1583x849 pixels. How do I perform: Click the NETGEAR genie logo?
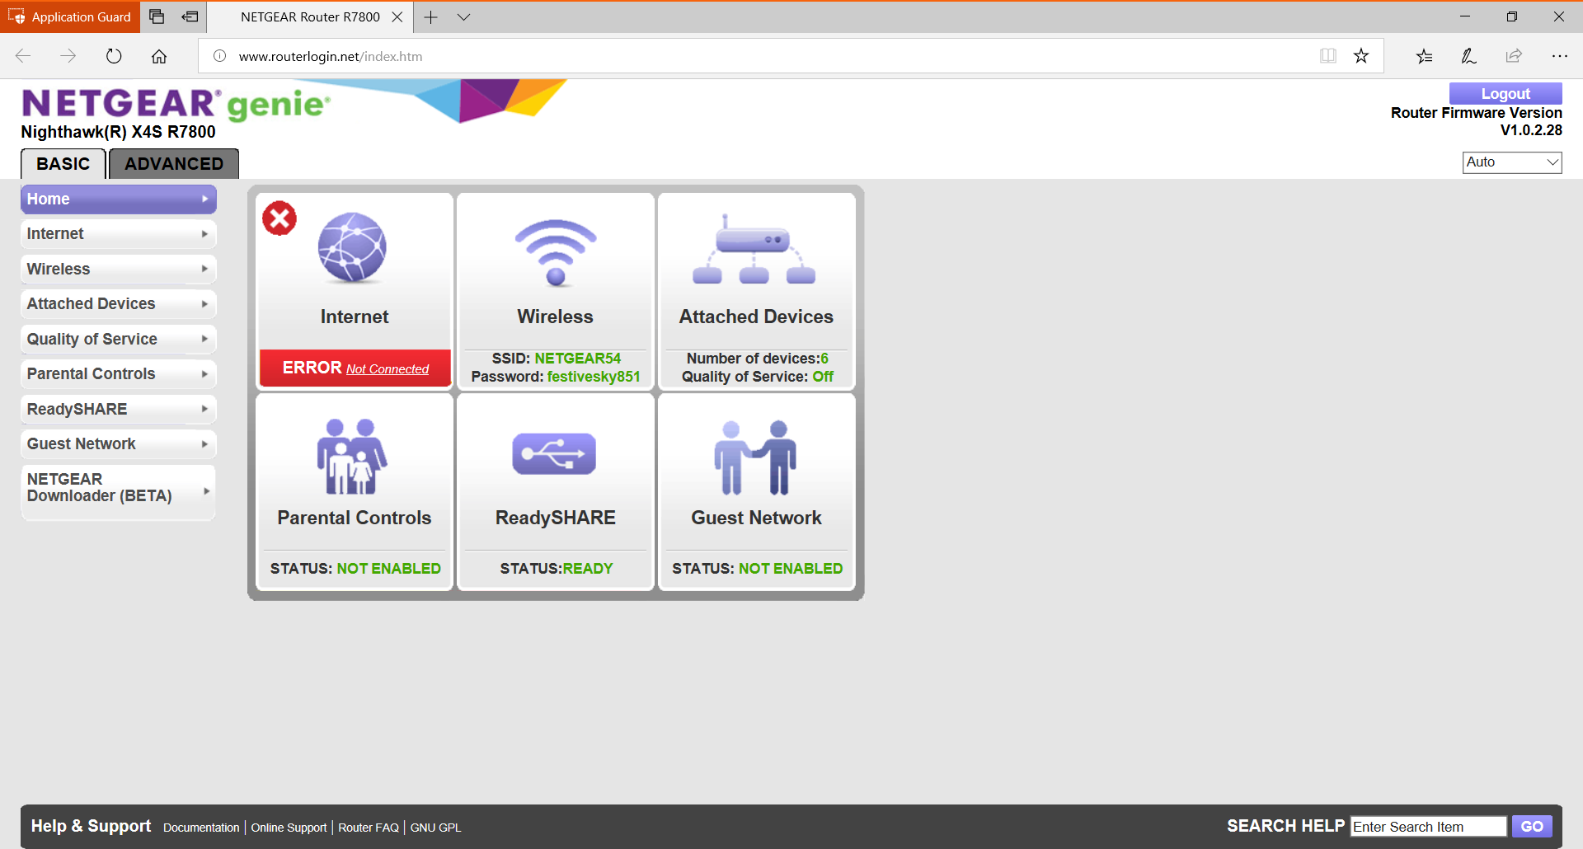176,104
